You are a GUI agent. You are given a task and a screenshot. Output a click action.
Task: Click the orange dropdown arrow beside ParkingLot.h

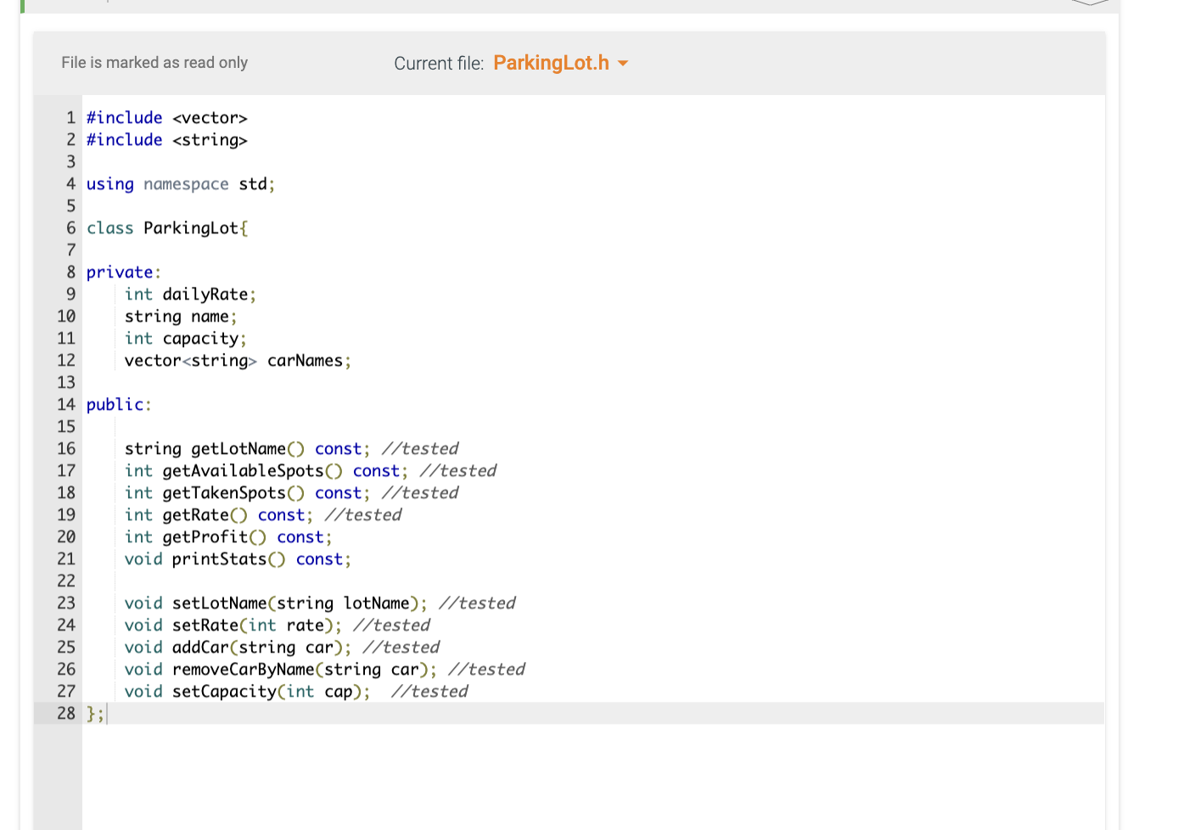[x=624, y=63]
